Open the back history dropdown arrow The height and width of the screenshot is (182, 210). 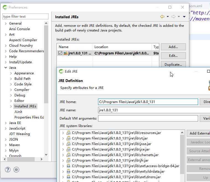click(x=168, y=17)
